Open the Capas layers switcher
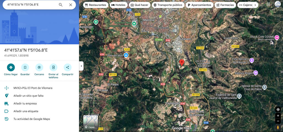This screenshot has height=132, width=283. coord(91,122)
